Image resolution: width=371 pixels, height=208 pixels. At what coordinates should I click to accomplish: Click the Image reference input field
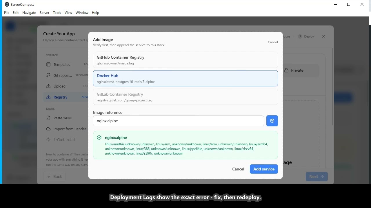point(178,121)
